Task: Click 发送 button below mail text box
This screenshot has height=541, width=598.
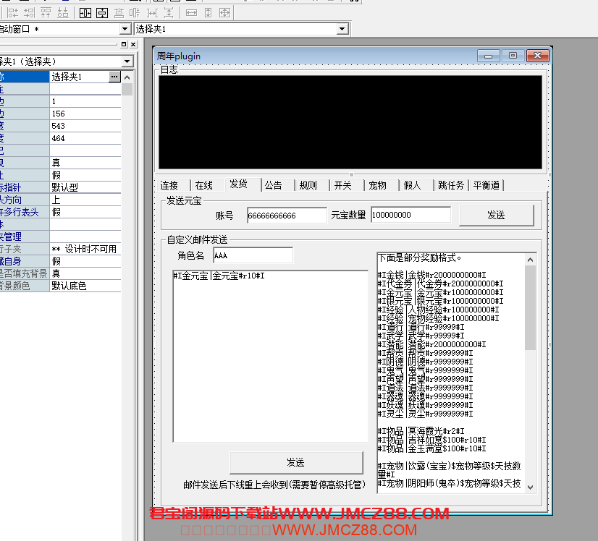Action: [296, 462]
